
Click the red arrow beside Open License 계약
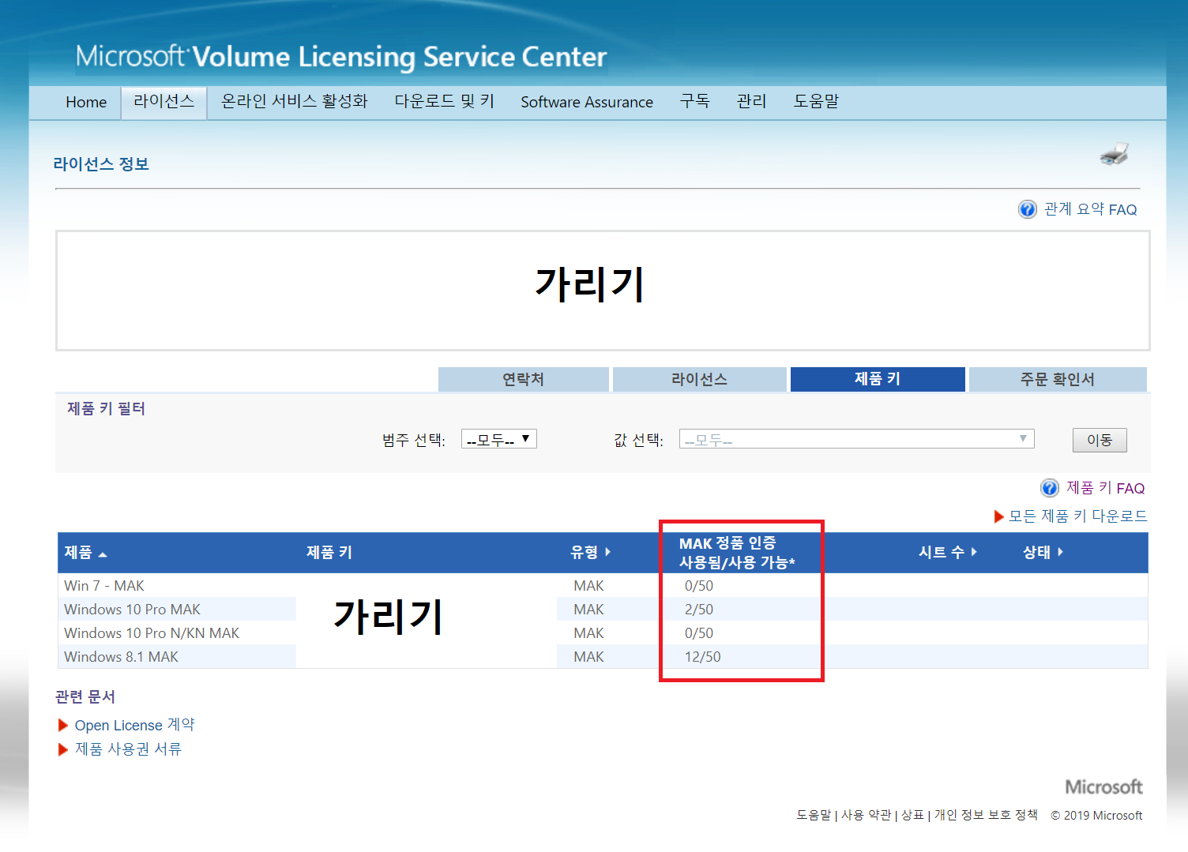pos(63,725)
